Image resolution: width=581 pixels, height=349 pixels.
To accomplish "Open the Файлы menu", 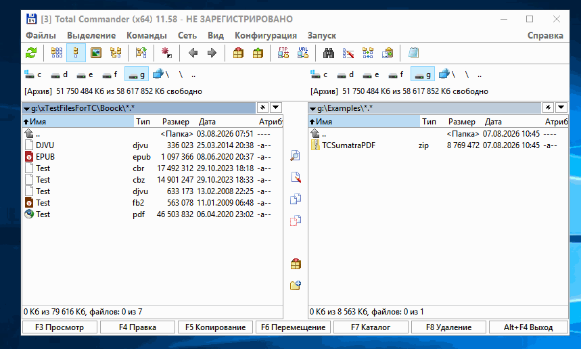I will click(41, 36).
